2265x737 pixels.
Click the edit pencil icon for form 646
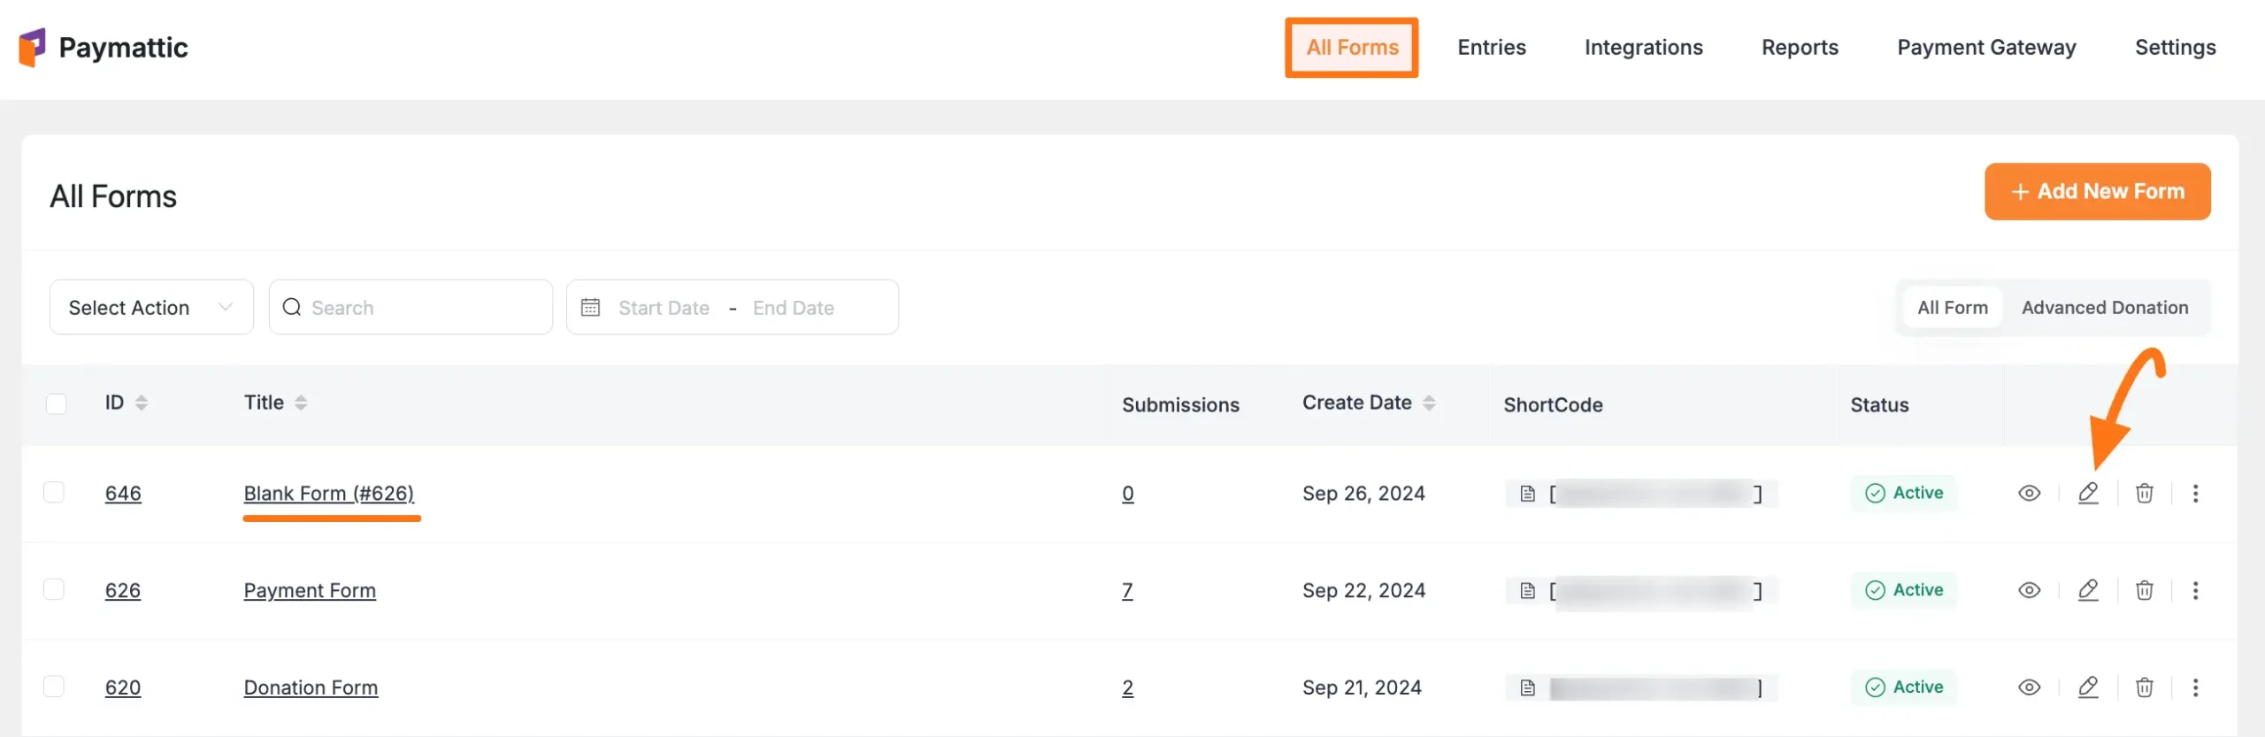(x=2088, y=493)
